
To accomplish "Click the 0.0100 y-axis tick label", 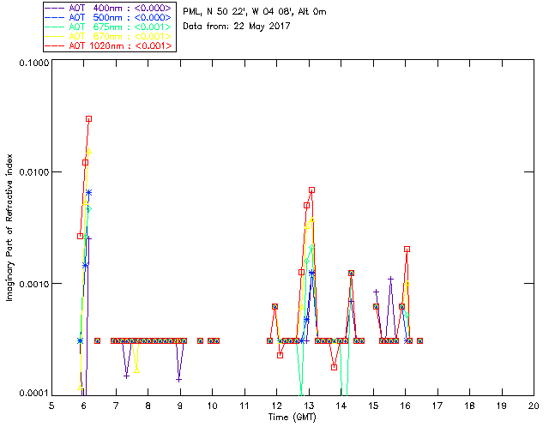I will [x=33, y=173].
